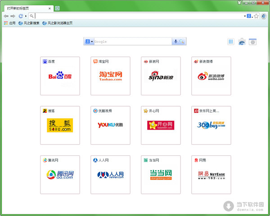
Task: Go forward with the forward arrow
Action: pos(13,16)
